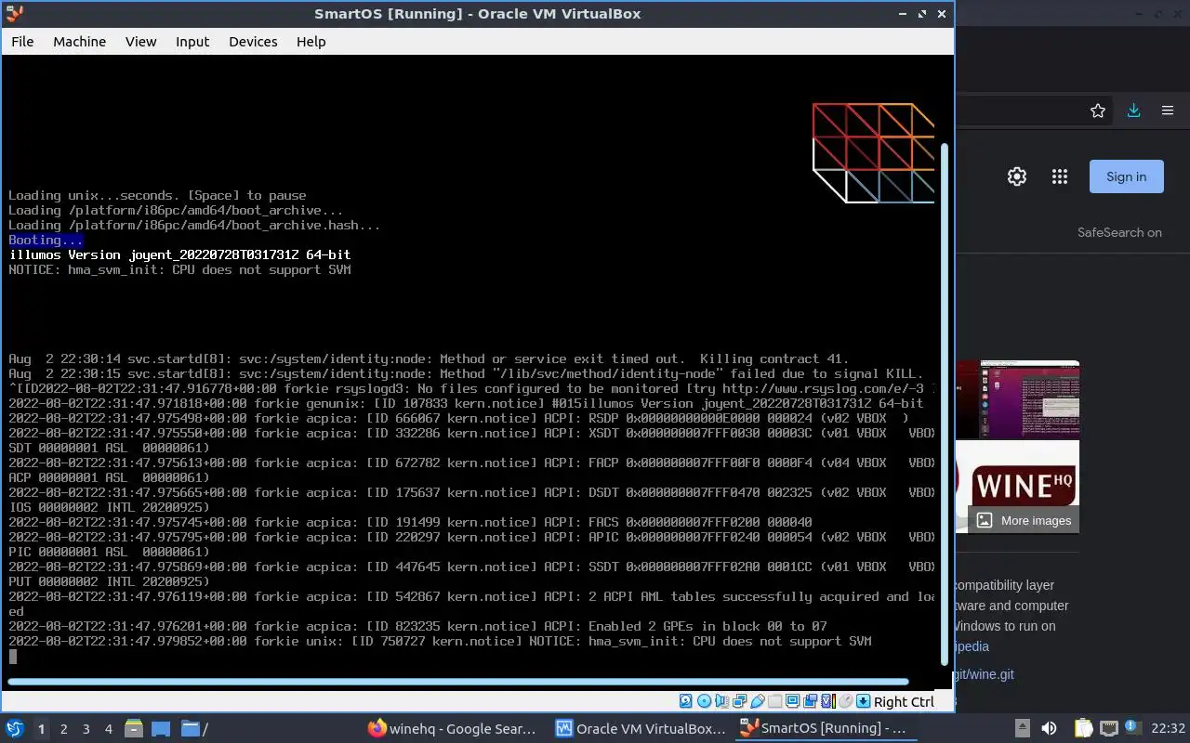
Task: Open the View menu
Action: pyautogui.click(x=141, y=42)
